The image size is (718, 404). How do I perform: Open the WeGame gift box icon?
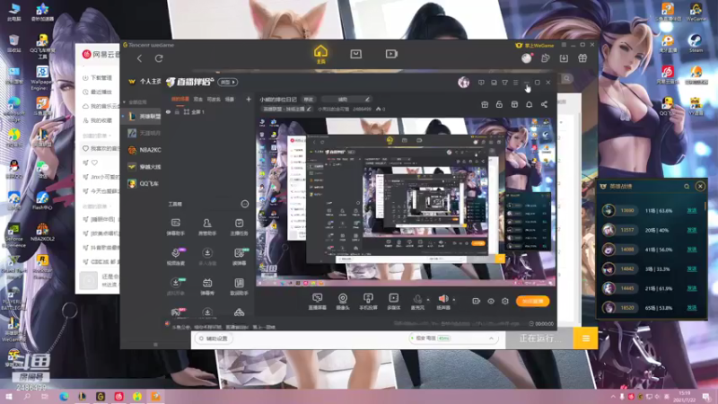click(582, 58)
